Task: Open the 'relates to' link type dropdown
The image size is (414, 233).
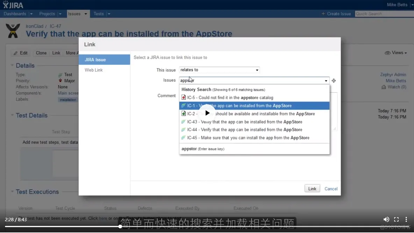Action: [219, 70]
